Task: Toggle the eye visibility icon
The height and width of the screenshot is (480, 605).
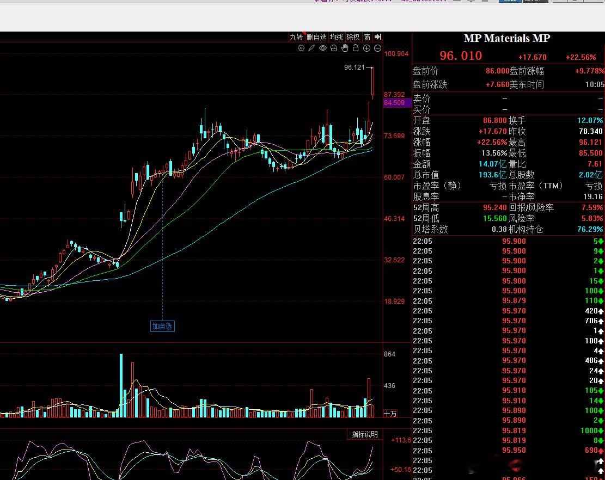Action: click(322, 48)
